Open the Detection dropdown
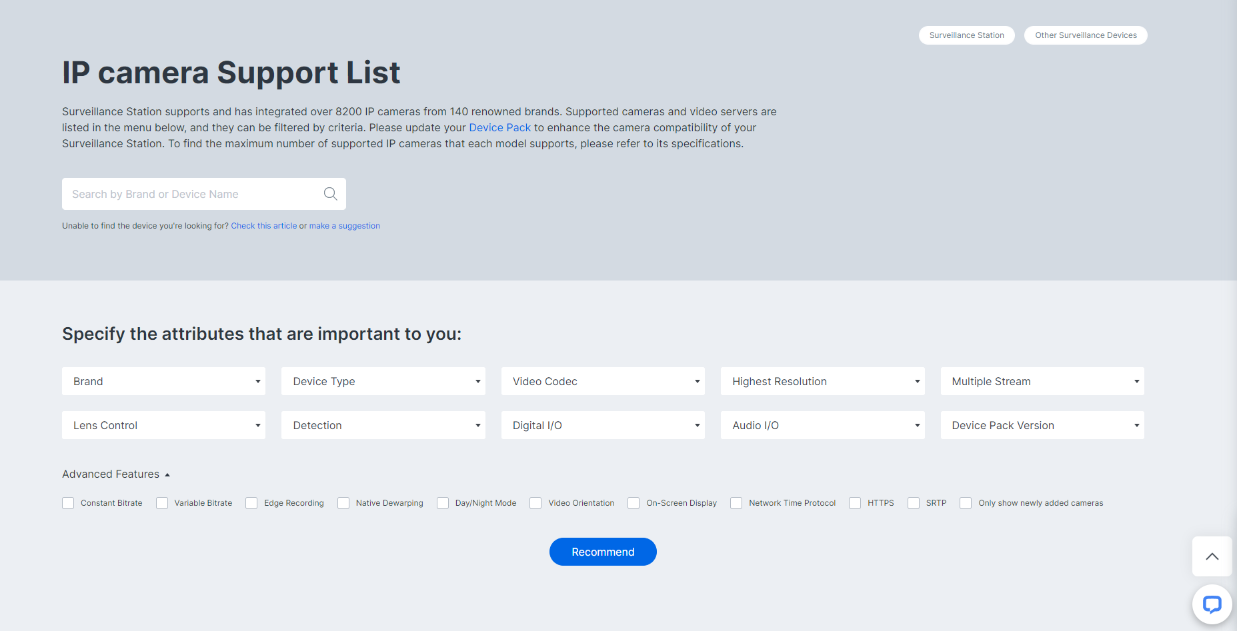The height and width of the screenshot is (631, 1237). coord(383,425)
